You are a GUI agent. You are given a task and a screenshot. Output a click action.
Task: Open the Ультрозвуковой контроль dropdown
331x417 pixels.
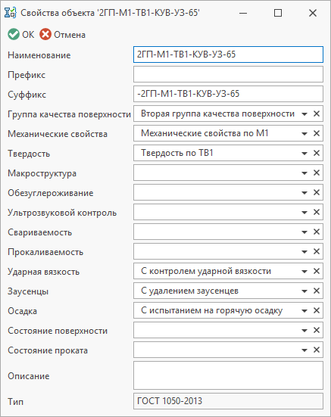point(304,213)
